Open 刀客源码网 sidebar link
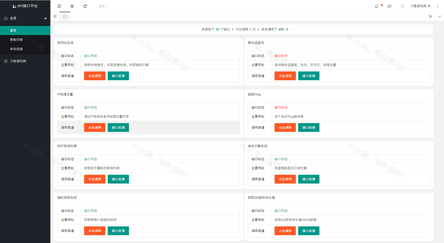This screenshot has width=444, height=243. pyautogui.click(x=25, y=61)
